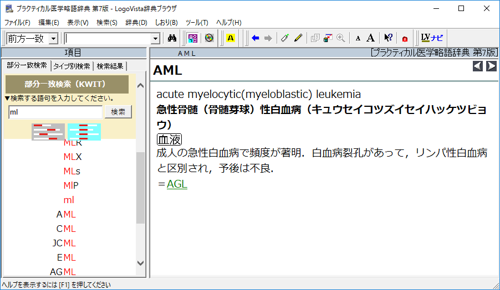500x290 pixels.
Task: Open the ヘルプ(H) menu
Action: 228,23
